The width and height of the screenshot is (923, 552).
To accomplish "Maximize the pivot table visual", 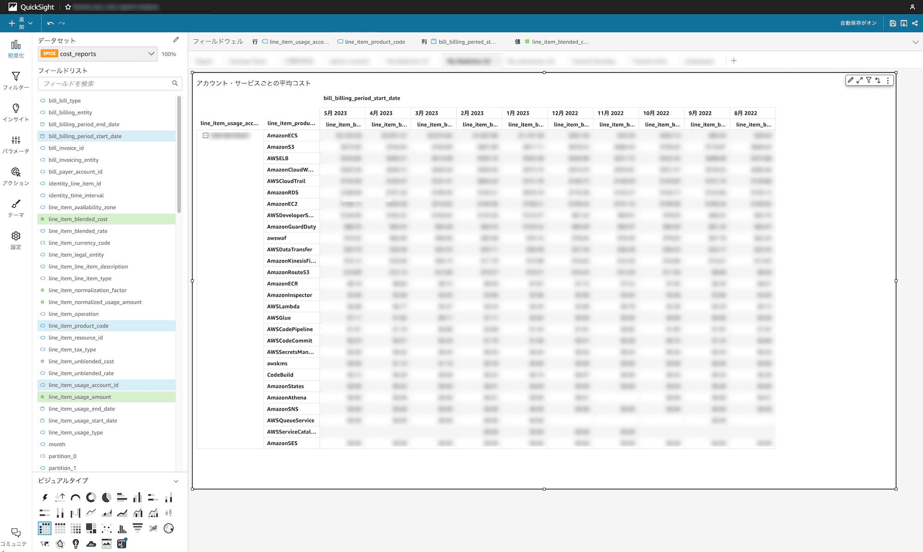I will tap(859, 80).
